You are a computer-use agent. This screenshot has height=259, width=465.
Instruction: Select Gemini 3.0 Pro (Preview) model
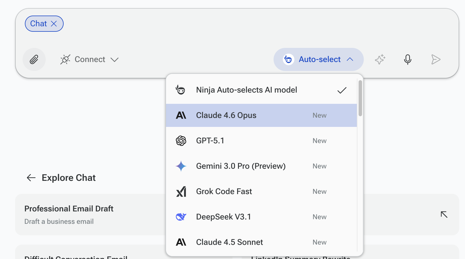point(261,166)
